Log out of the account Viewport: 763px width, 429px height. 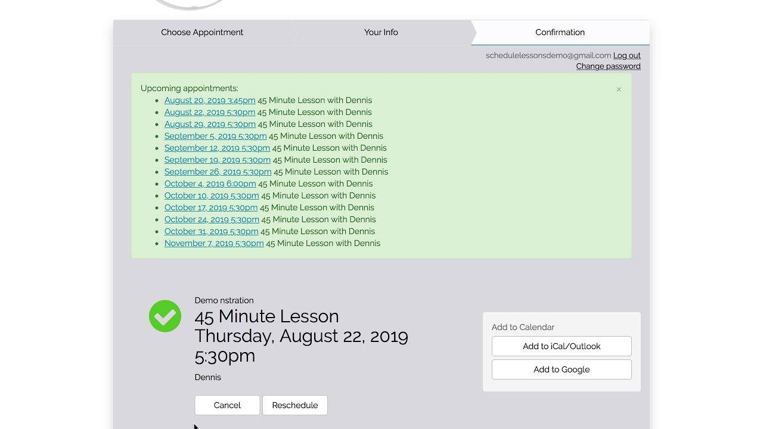pos(627,55)
